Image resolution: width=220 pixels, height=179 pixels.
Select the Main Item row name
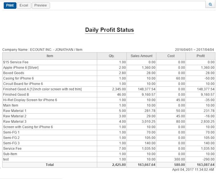(x=11, y=105)
